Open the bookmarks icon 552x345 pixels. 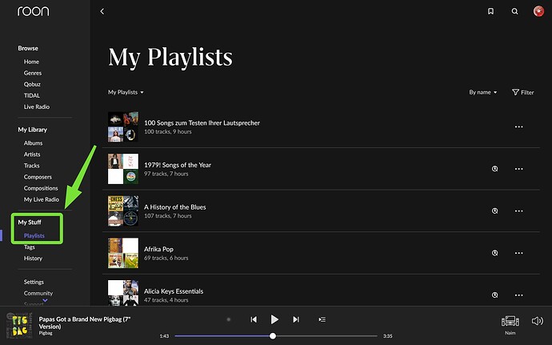pyautogui.click(x=490, y=11)
